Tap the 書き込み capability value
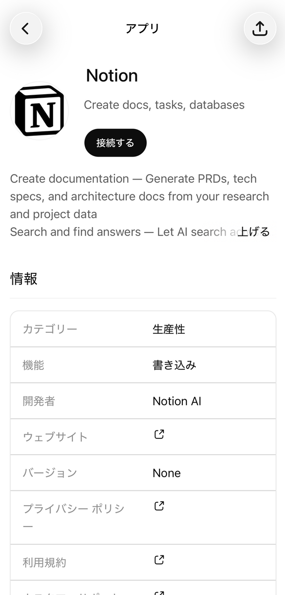The height and width of the screenshot is (595, 285). [174, 365]
